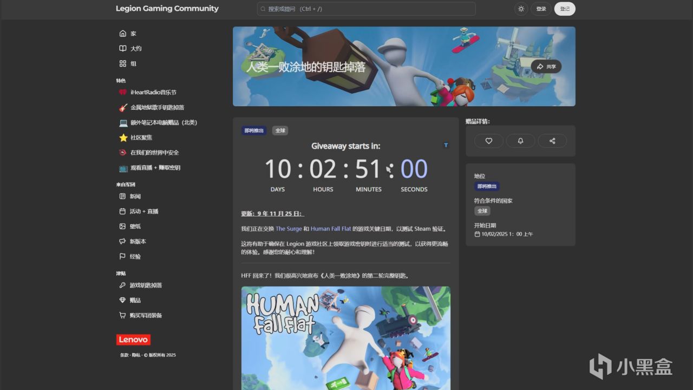Click the heart favorite icon in giveaway details
693x390 pixels.
tap(489, 141)
